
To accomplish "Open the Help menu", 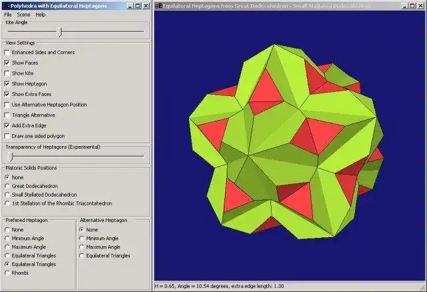I will (x=40, y=15).
